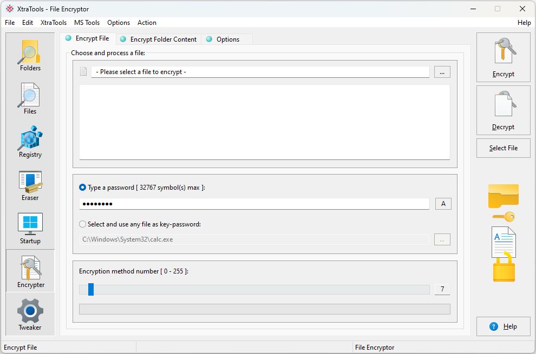This screenshot has width=536, height=354.
Task: Choose 'Select and use any file as key-password'
Action: [x=83, y=224]
